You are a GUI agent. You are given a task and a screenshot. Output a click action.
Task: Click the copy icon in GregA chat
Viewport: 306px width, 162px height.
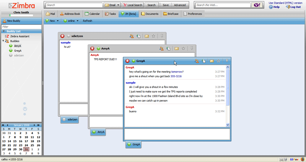click(x=203, y=61)
